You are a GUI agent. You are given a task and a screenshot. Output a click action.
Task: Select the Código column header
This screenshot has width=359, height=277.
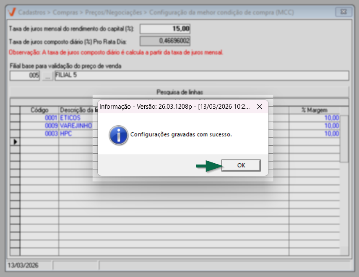[39, 110]
